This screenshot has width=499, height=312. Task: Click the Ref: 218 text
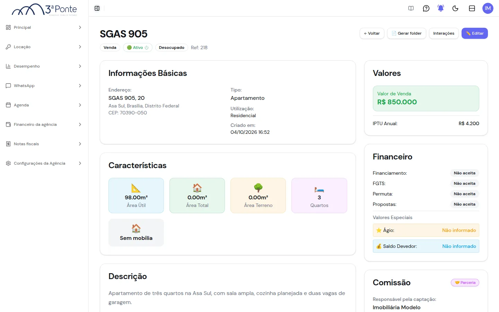pos(199,47)
